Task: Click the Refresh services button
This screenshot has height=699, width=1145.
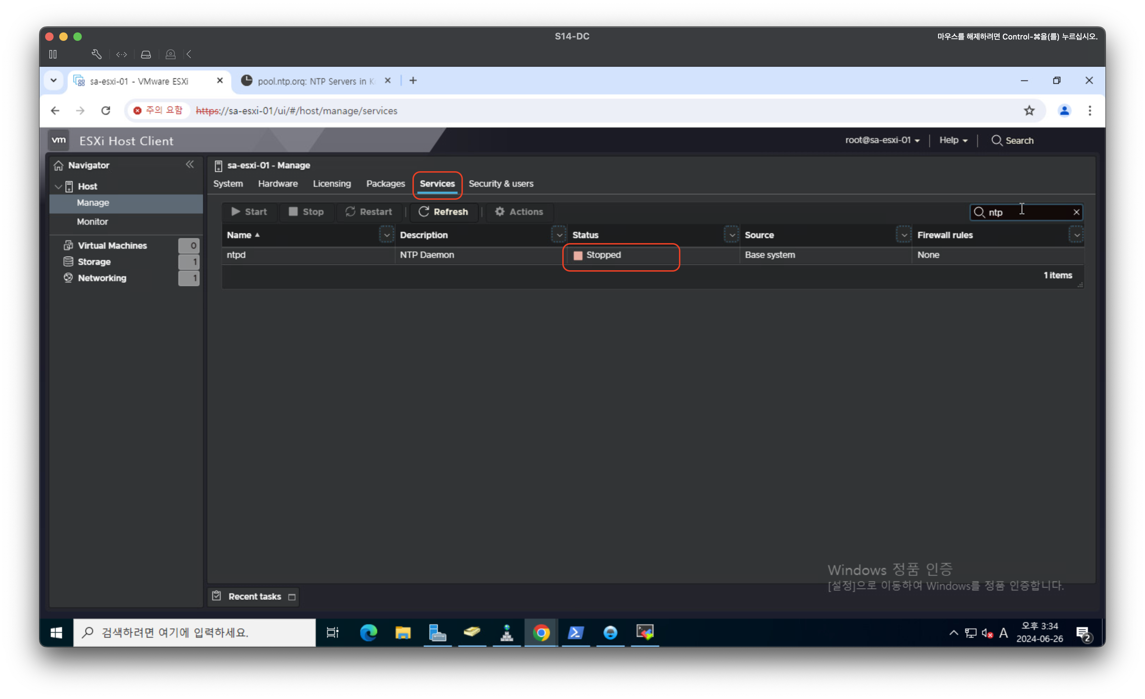Action: (x=443, y=212)
